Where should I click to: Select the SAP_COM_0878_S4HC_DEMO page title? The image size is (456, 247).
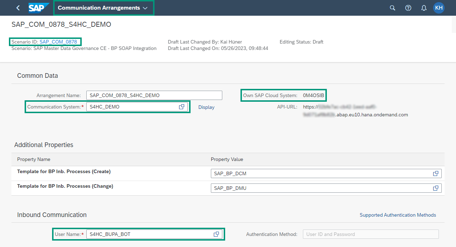coord(62,24)
